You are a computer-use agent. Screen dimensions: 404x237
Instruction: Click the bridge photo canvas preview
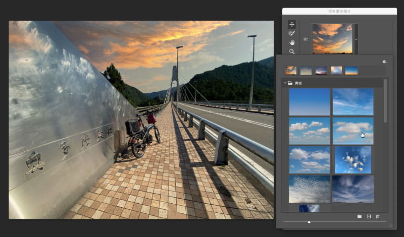141,120
